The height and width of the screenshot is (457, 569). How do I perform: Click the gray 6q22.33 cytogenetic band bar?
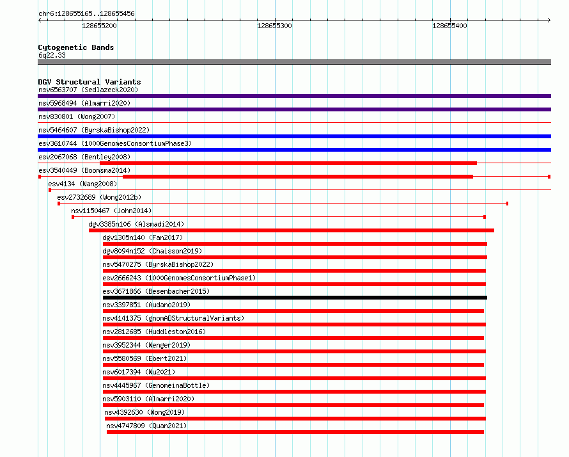(294, 62)
